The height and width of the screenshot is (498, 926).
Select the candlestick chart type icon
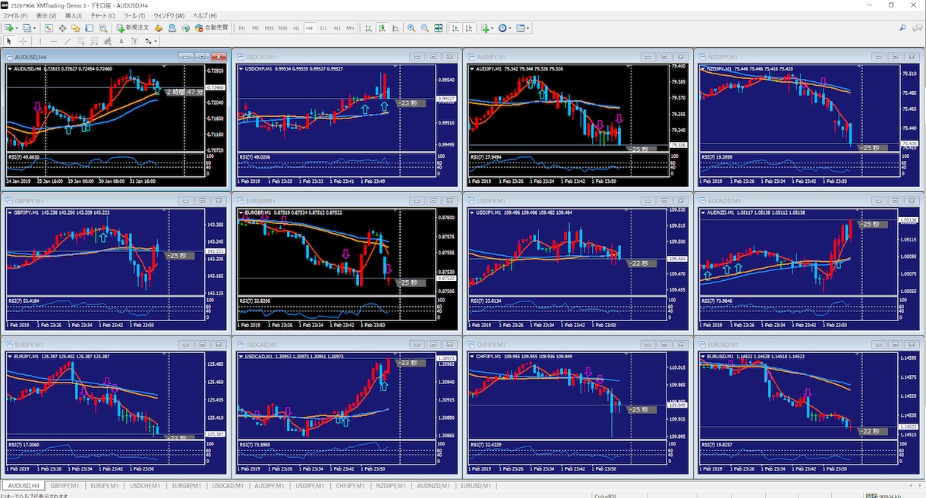click(382, 28)
